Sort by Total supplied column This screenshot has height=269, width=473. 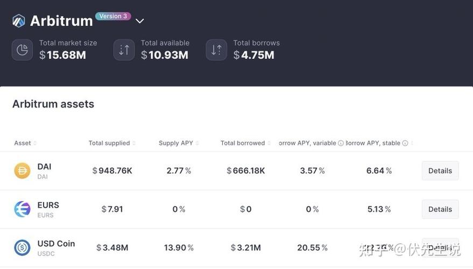[112, 143]
